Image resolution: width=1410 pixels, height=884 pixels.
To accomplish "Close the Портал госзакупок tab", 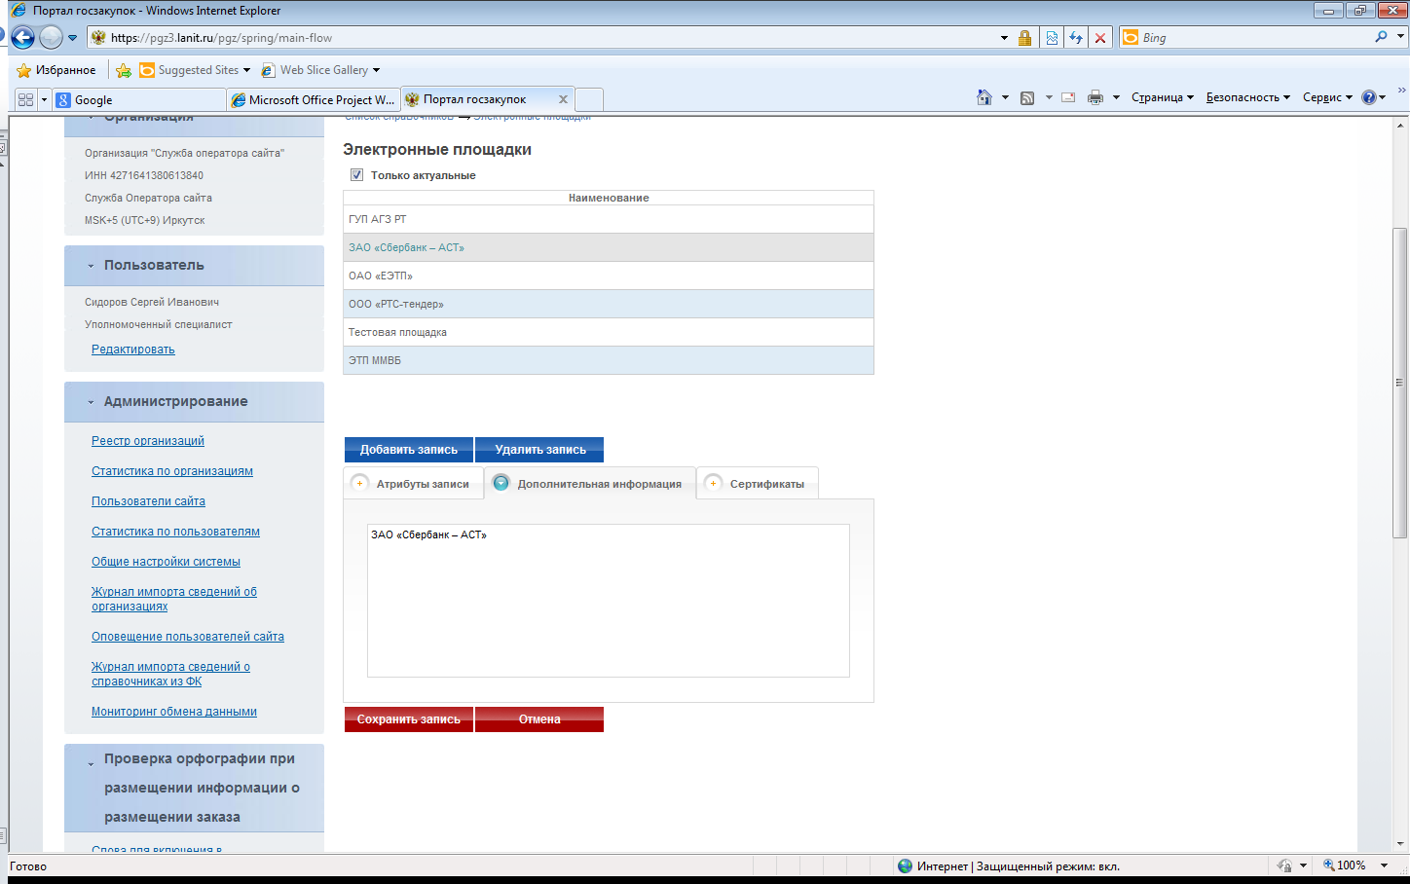I will (563, 99).
